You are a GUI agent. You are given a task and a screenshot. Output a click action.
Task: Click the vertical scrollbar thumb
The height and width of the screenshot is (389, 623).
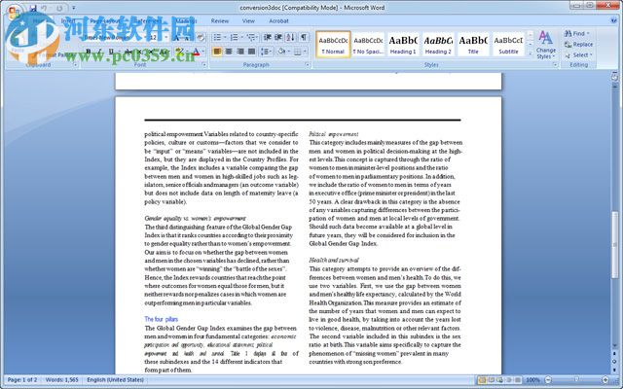click(614, 245)
